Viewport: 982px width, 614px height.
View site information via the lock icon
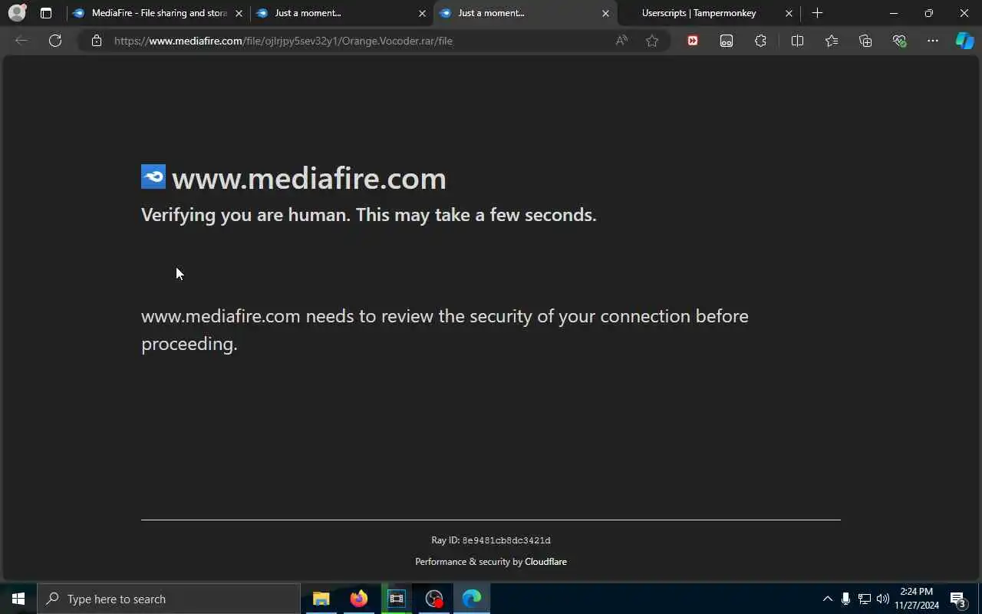97,41
